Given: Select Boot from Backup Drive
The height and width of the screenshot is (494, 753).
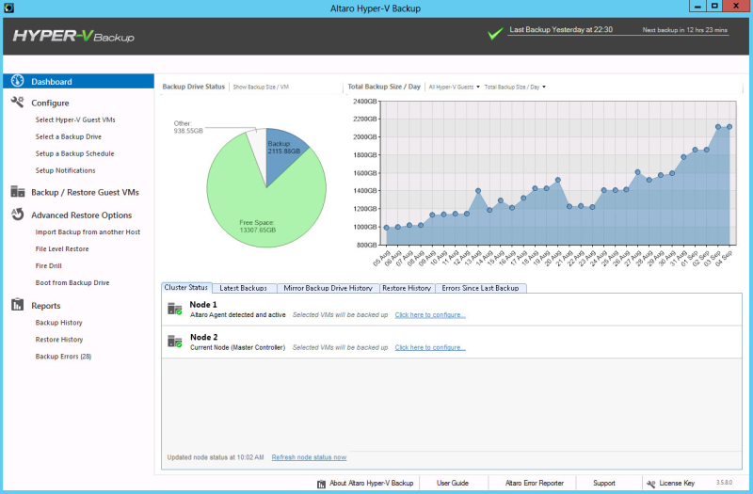Looking at the screenshot, I should coord(72,283).
